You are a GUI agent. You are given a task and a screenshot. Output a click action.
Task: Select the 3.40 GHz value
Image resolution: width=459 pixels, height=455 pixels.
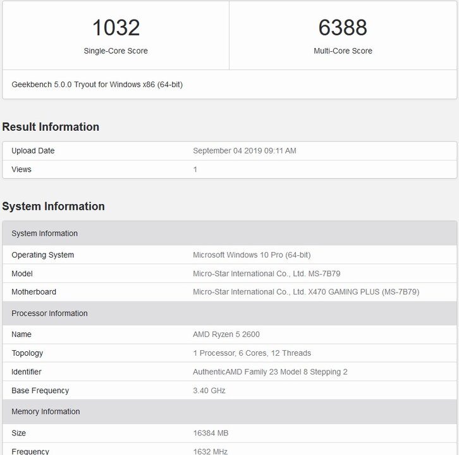[x=209, y=391]
